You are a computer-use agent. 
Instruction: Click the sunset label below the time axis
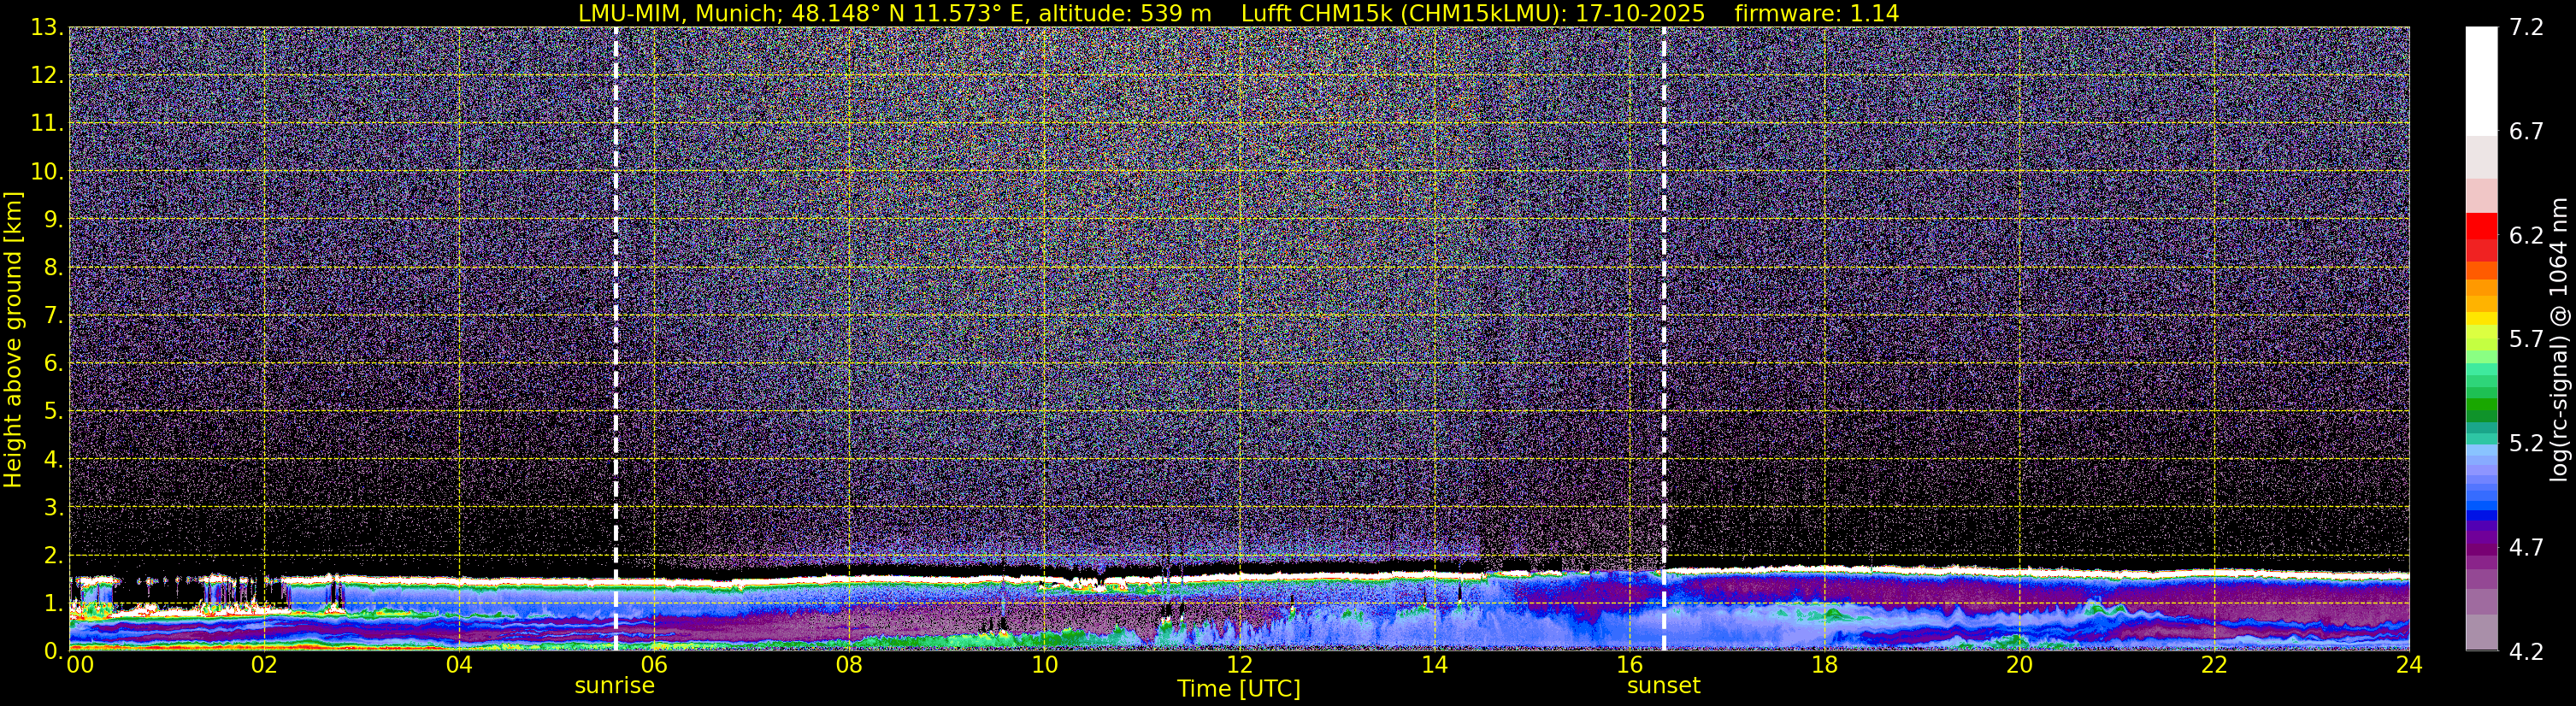[1663, 686]
